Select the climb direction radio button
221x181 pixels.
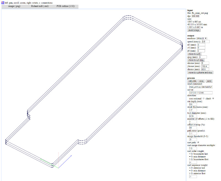(213, 99)
